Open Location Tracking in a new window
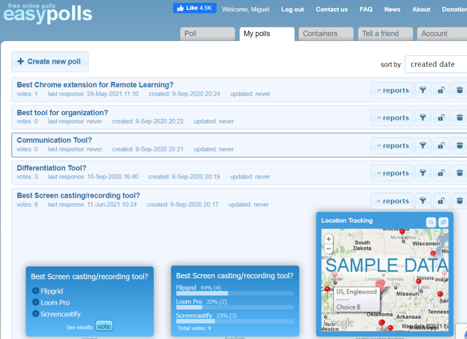The height and width of the screenshot is (339, 467). [443, 222]
